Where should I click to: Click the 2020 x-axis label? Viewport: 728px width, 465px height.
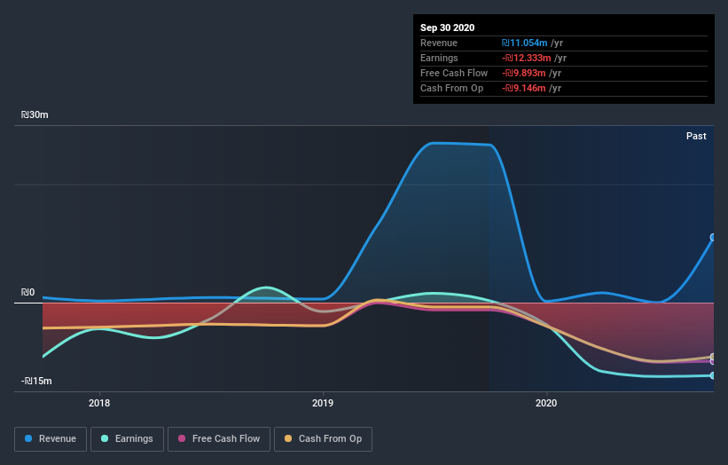click(x=546, y=403)
